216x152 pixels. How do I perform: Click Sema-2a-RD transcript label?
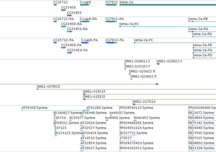202,34
